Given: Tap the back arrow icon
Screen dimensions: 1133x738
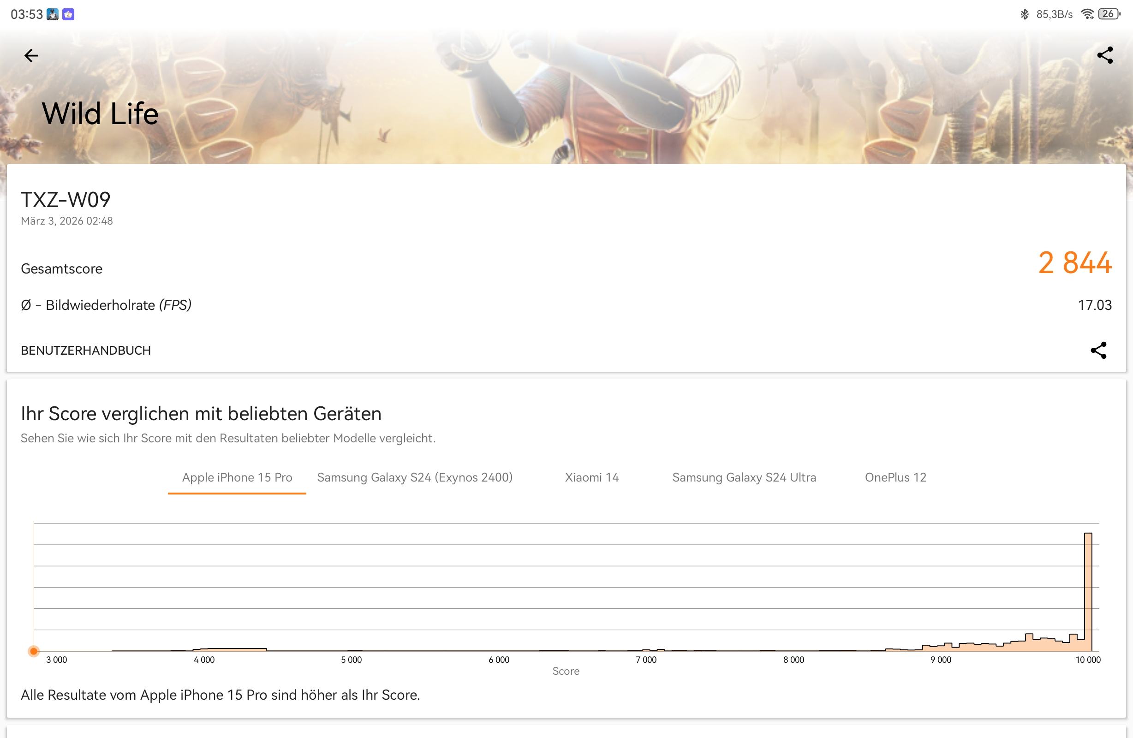Looking at the screenshot, I should click(31, 56).
